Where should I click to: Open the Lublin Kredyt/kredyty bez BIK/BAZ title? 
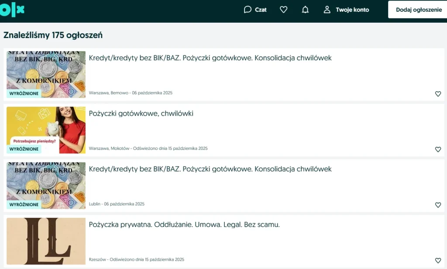tap(210, 169)
